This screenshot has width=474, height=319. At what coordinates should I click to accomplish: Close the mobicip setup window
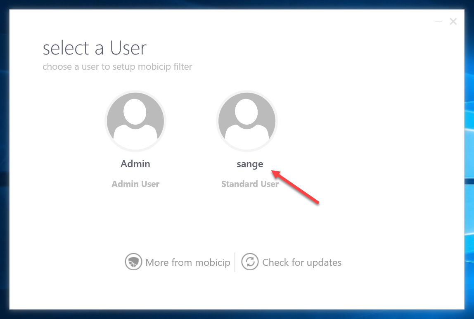tap(453, 21)
